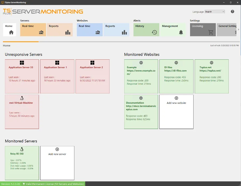This screenshot has width=241, height=186.
Task: Click the globe icon on the Example website tile
Action: pos(141,63)
